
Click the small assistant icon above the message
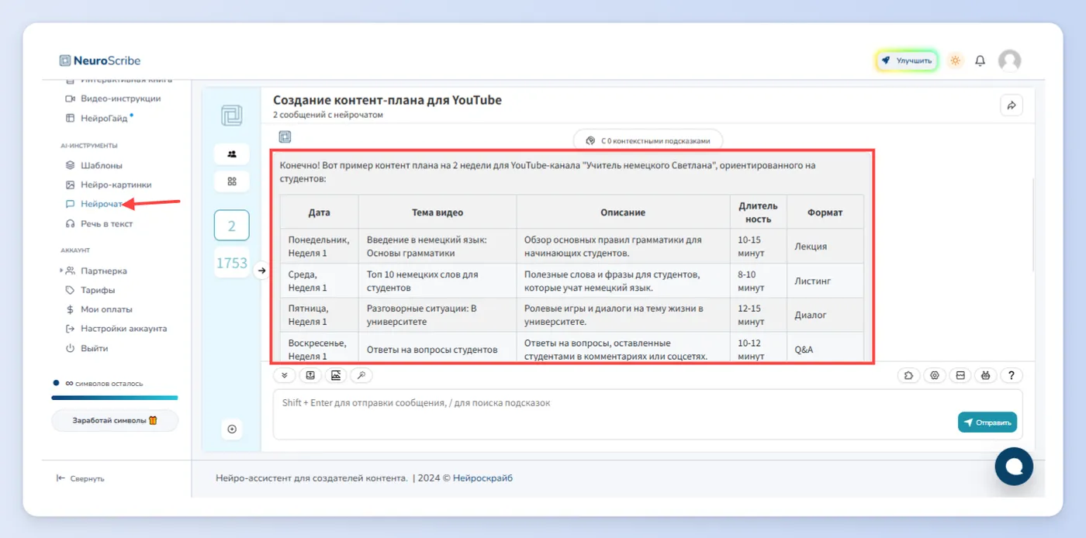(x=285, y=137)
